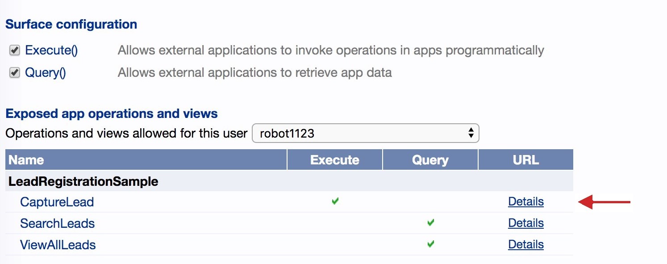Click the green Query checkmark for SearchLeads
This screenshot has width=667, height=264.
point(430,222)
